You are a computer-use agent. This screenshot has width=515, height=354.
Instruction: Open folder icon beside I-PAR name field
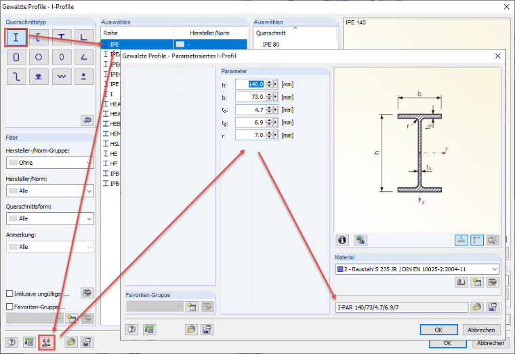[x=477, y=307]
